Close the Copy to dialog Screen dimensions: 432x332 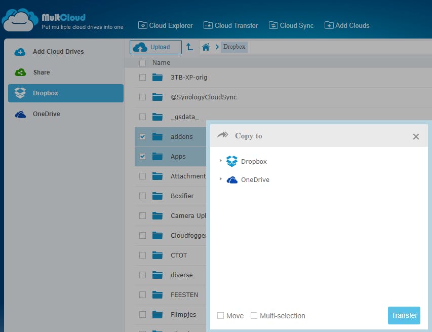(416, 136)
